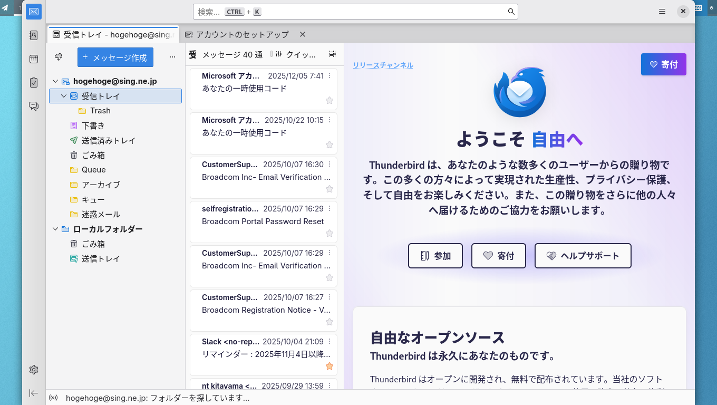The image size is (717, 405).
Task: Open the Tasks icon in the sidebar
Action: [x=34, y=82]
